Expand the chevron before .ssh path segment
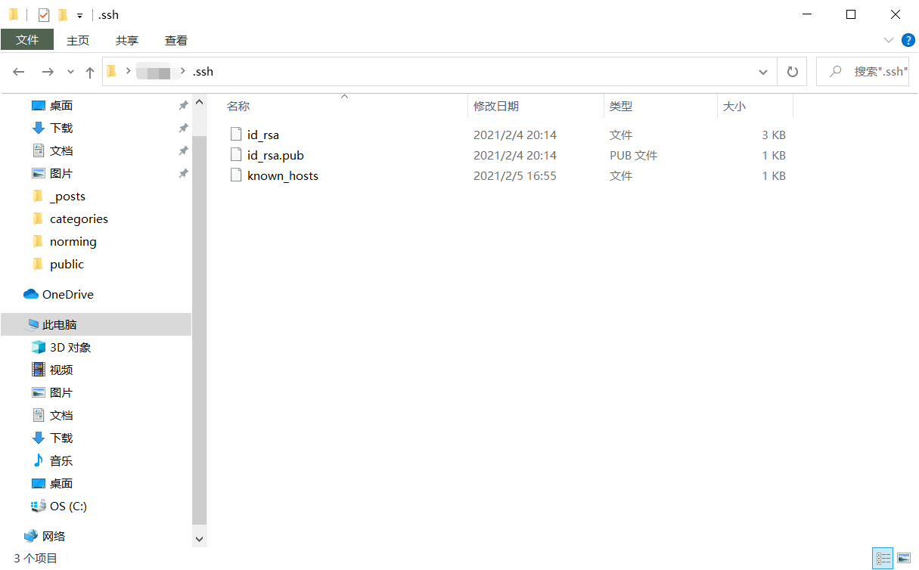 click(x=183, y=71)
